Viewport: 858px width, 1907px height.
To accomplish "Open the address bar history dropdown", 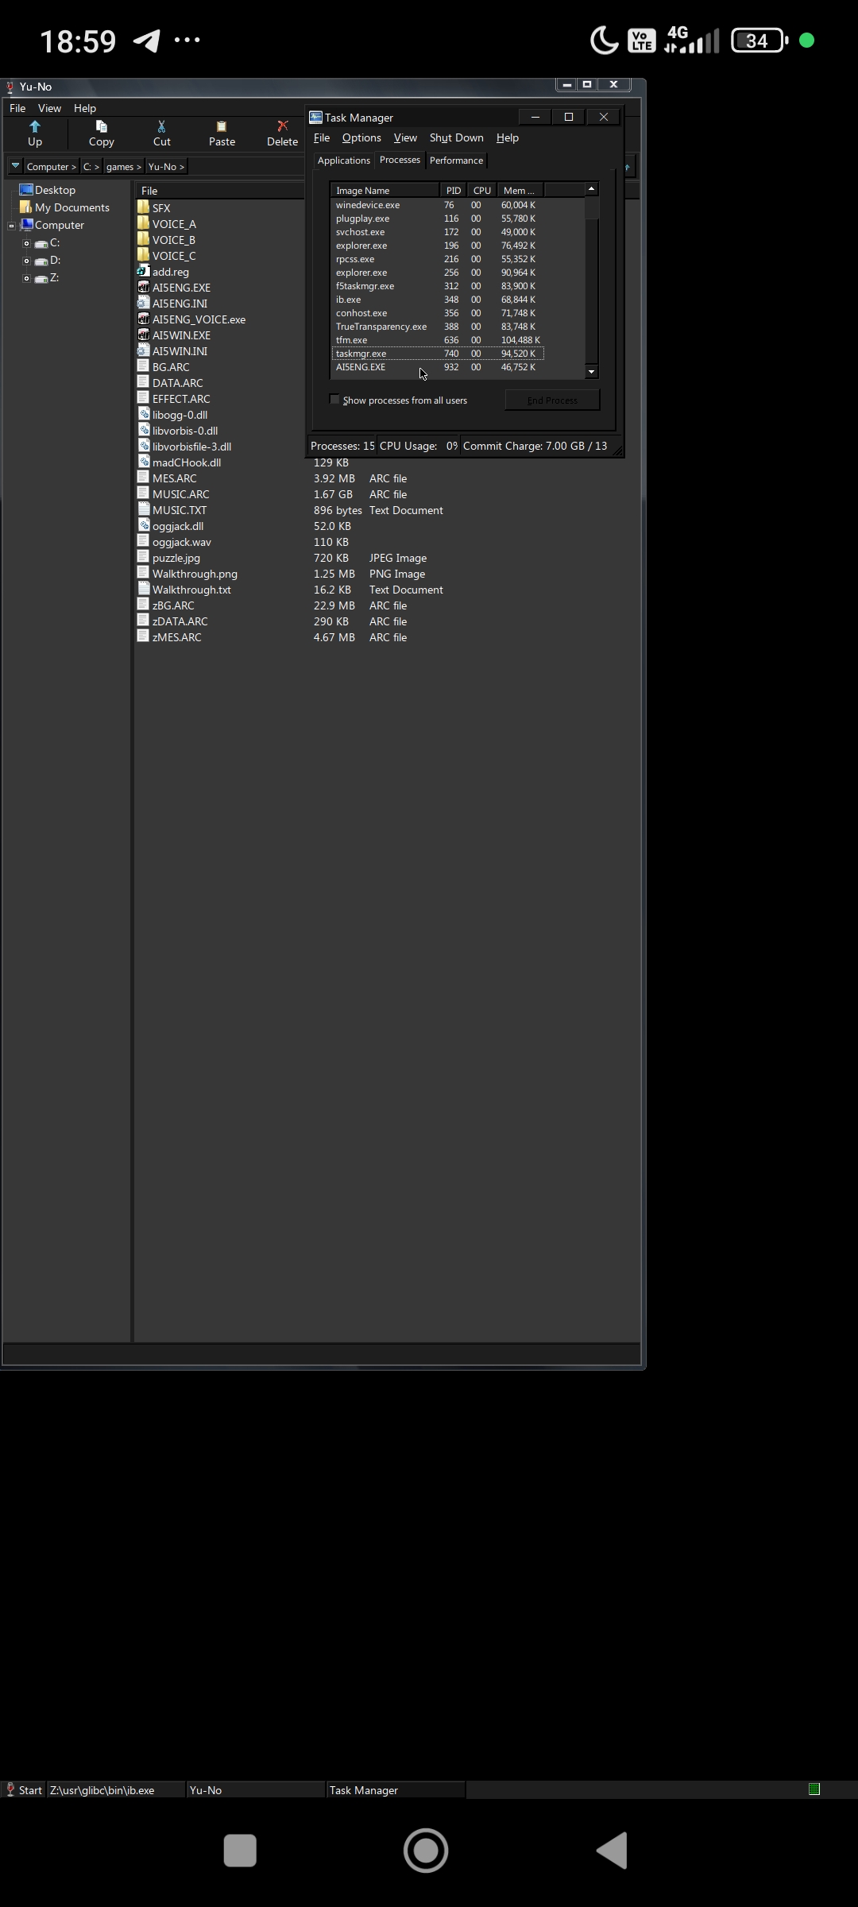I will click(15, 166).
